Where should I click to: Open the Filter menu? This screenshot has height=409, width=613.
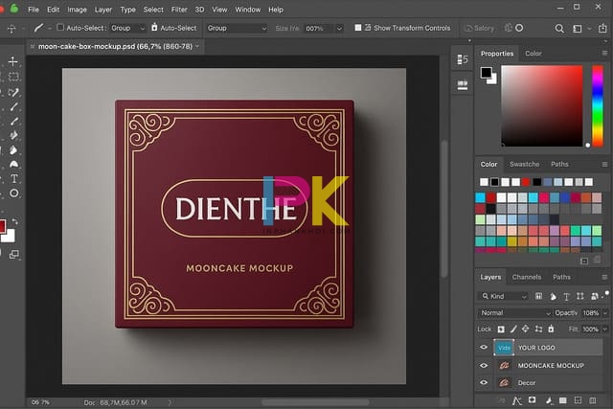179,10
